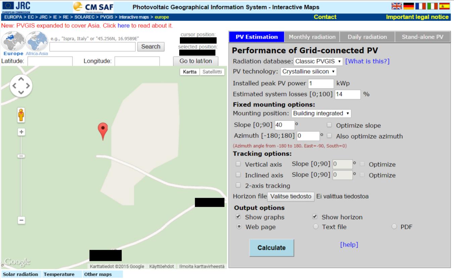Click the Longitude input field
454x280 pixels.
pos(137,61)
